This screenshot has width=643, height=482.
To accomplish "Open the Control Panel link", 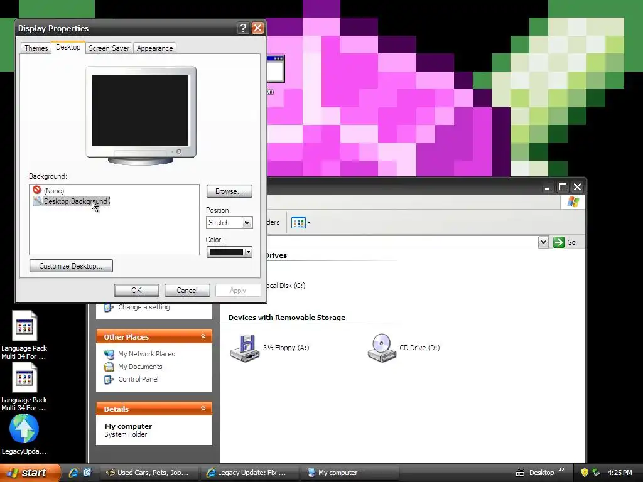I will tap(138, 379).
